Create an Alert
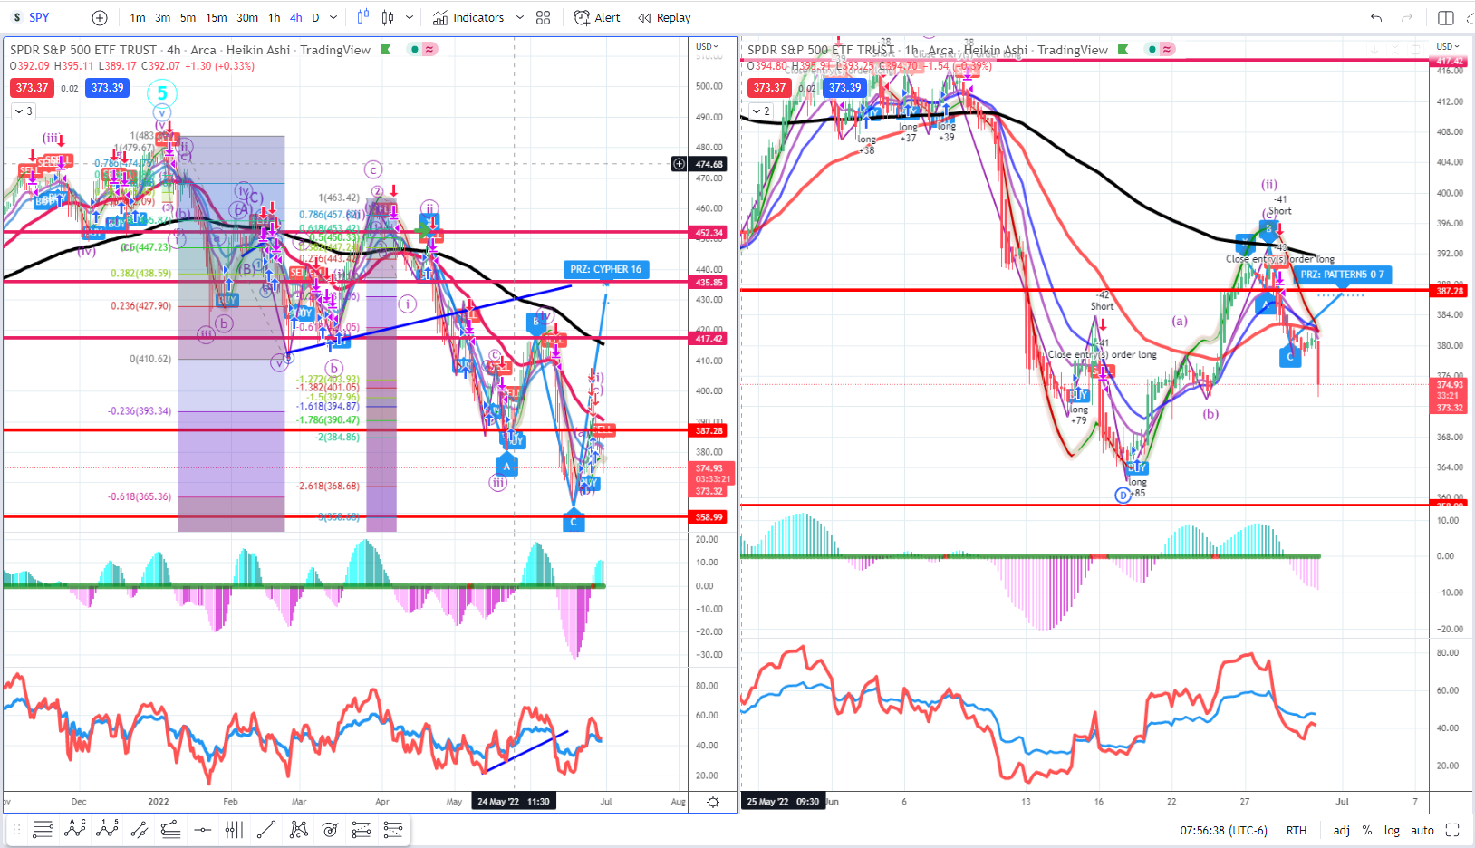The width and height of the screenshot is (1475, 848). [598, 17]
